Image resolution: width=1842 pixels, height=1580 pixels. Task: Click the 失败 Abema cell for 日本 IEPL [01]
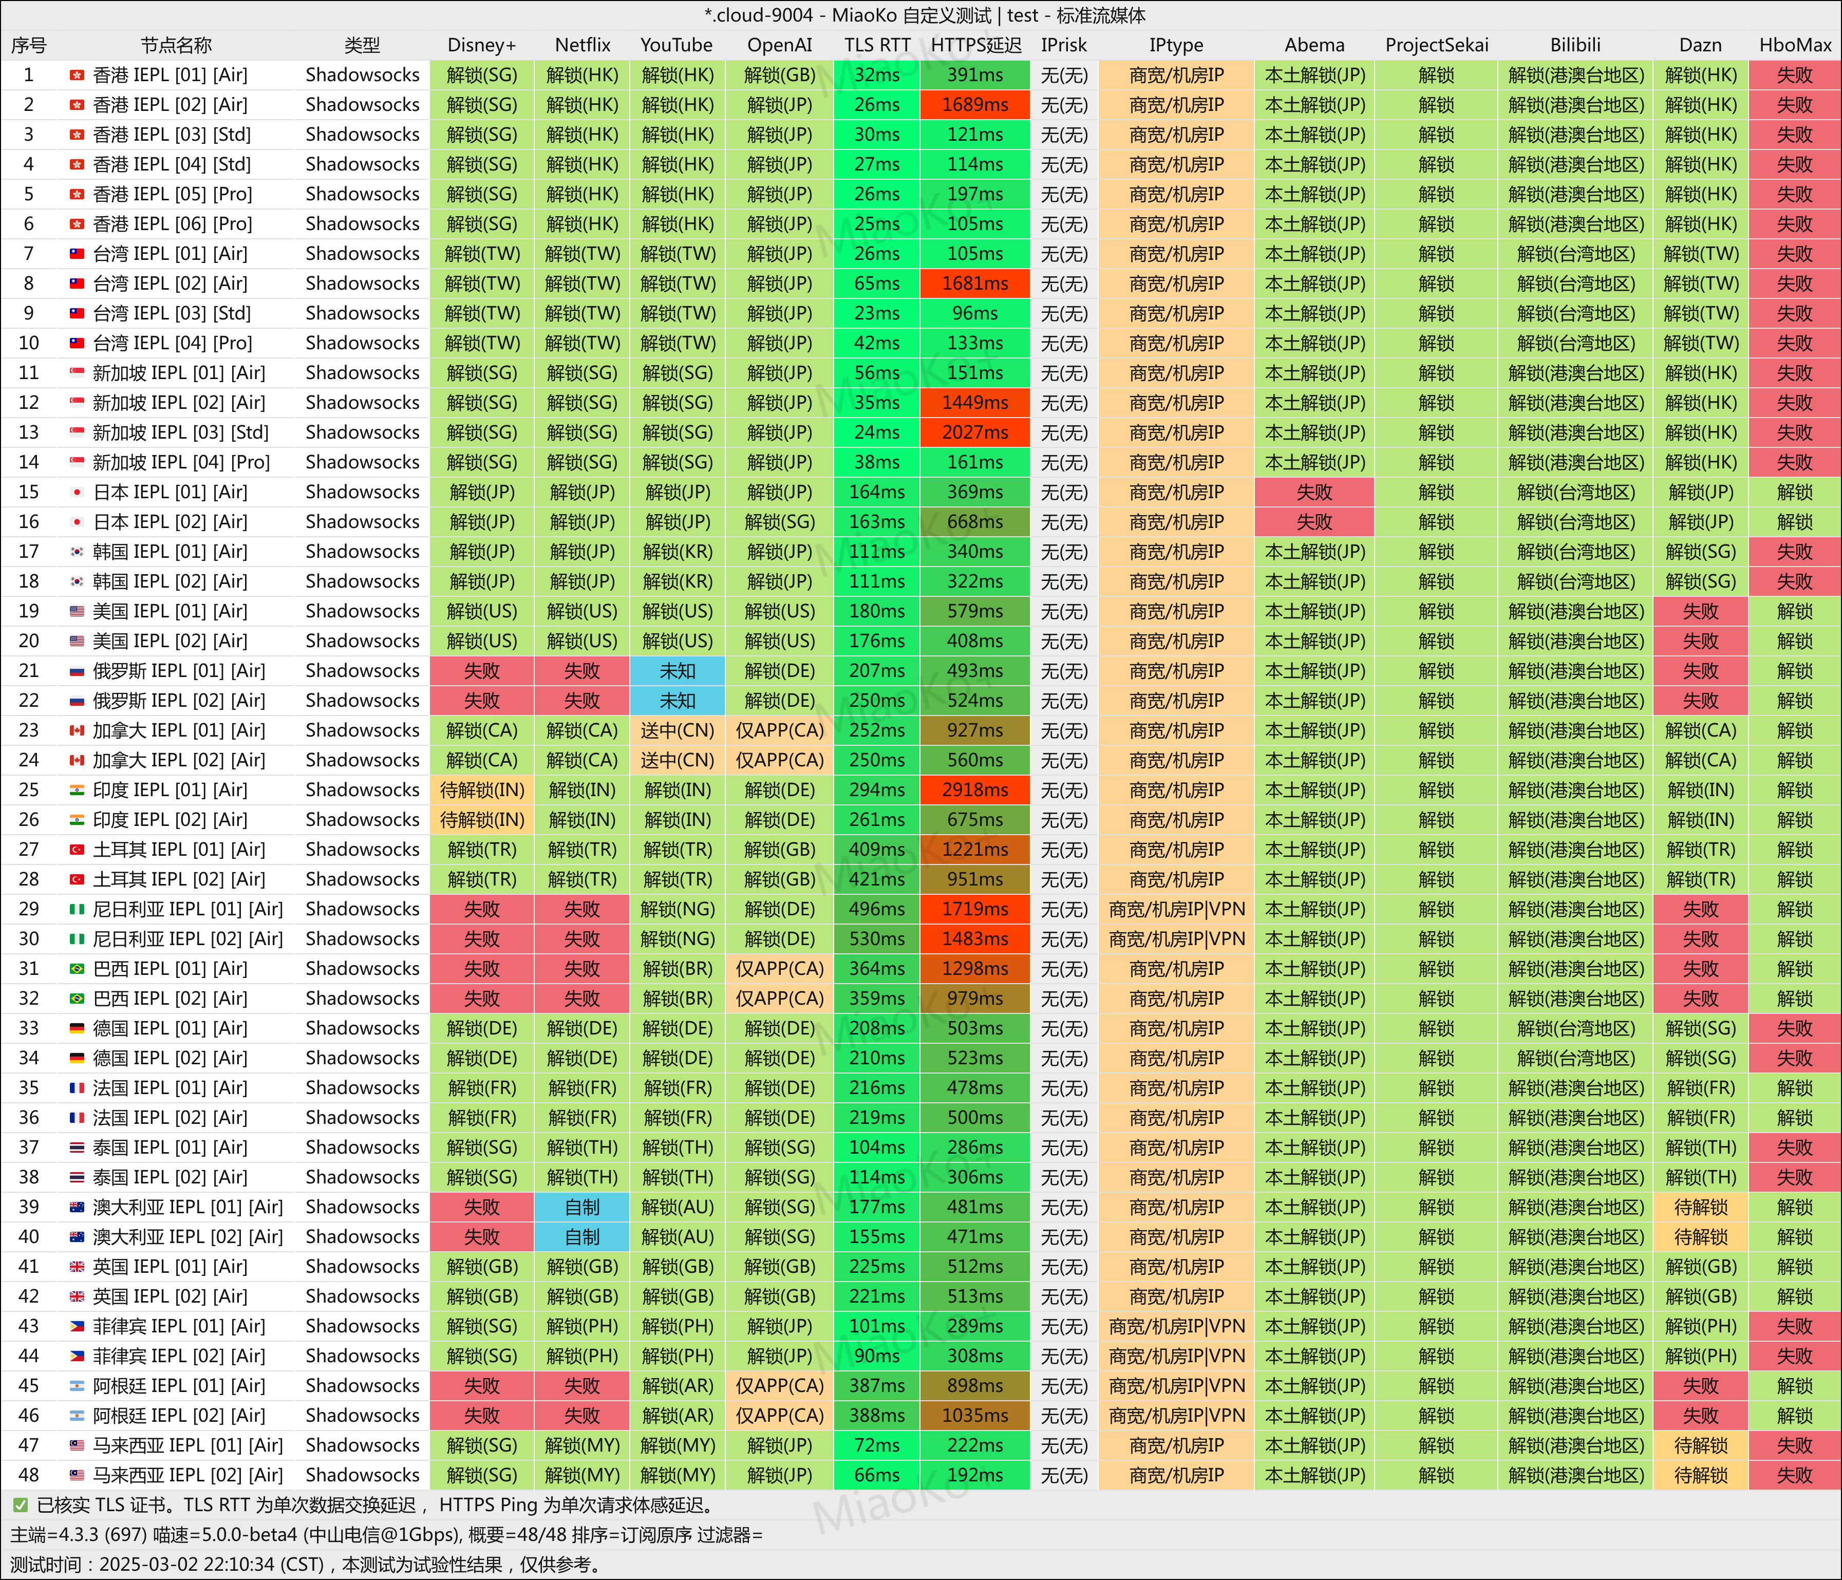pyautogui.click(x=1314, y=493)
